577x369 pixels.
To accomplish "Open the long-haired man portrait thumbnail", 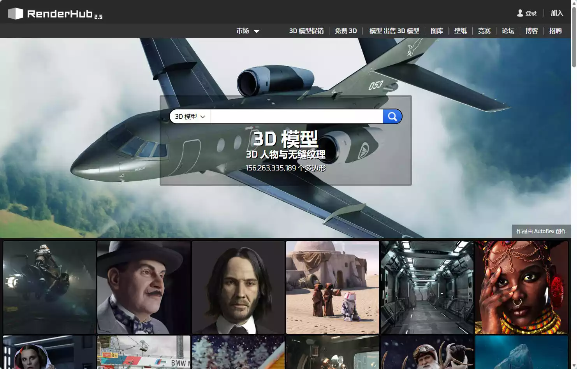I will pos(238,287).
